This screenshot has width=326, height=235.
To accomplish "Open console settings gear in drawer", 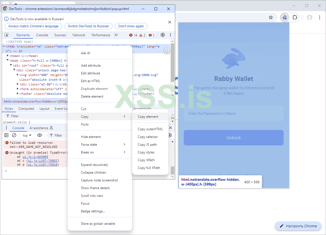I will 170,135.
